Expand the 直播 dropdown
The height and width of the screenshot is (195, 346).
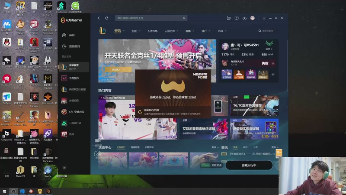193,31
